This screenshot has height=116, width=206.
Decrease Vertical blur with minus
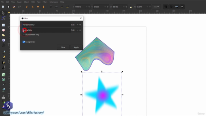coord(77,30)
